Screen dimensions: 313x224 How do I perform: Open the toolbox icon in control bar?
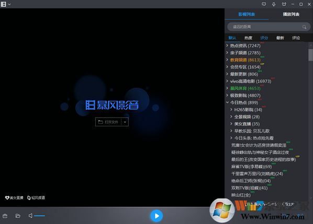click(5, 216)
